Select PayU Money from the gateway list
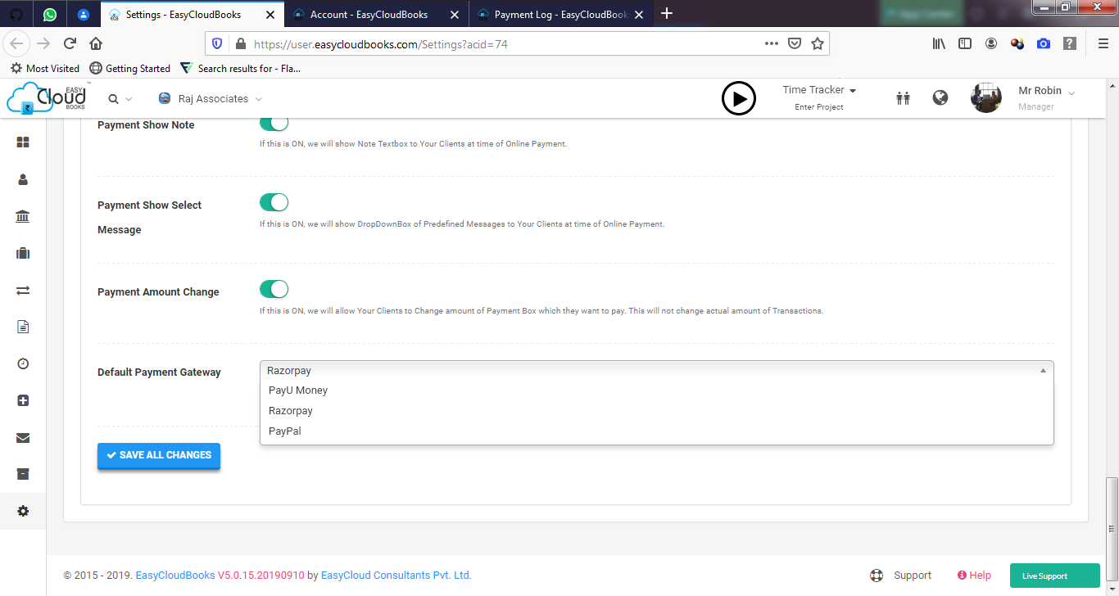 (657, 391)
